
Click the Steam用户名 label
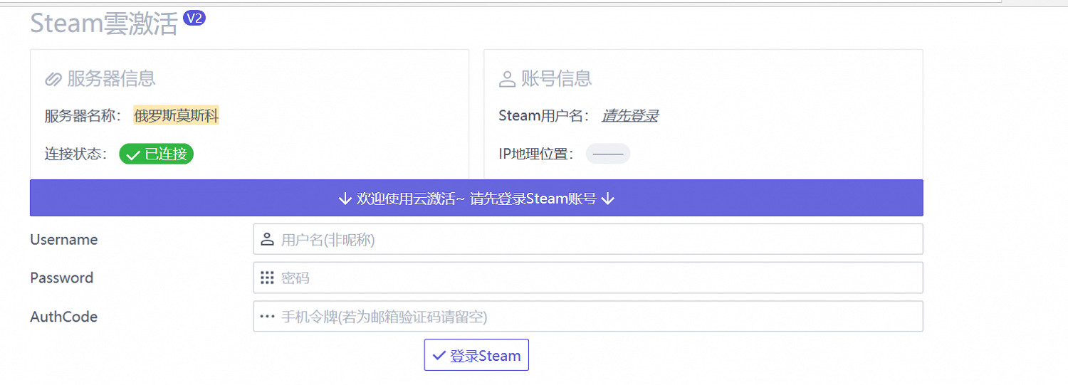tap(545, 116)
